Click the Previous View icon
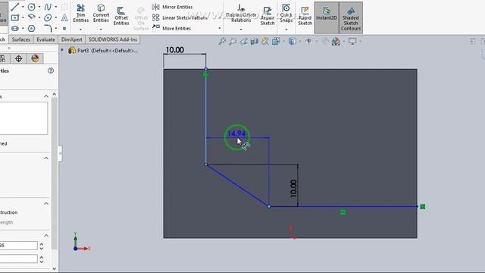This screenshot has height=273, width=485. (244, 41)
